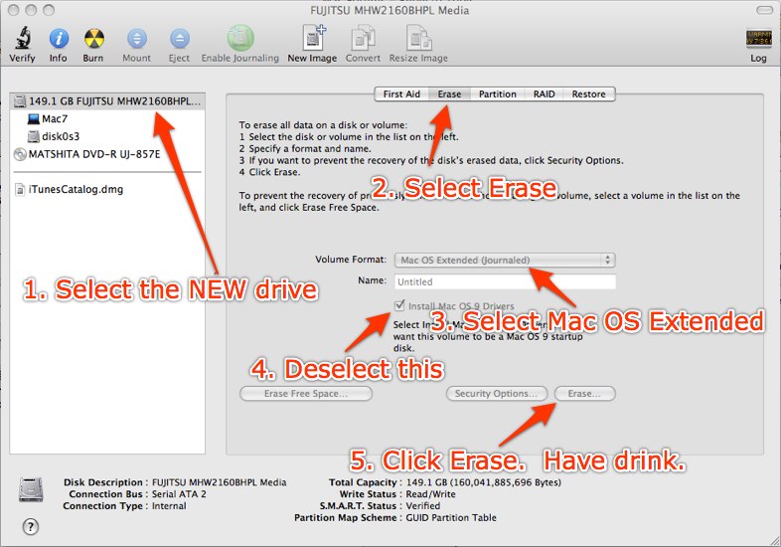Click the Burn disc icon

(93, 39)
